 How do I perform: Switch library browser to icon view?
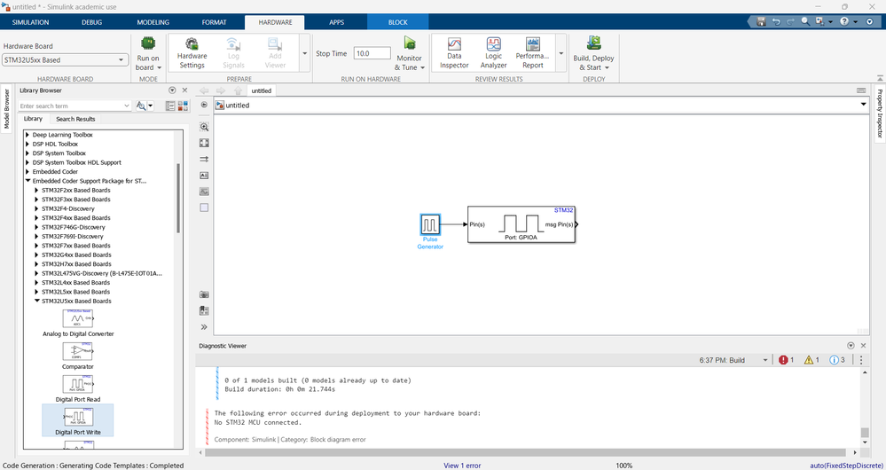(x=183, y=106)
